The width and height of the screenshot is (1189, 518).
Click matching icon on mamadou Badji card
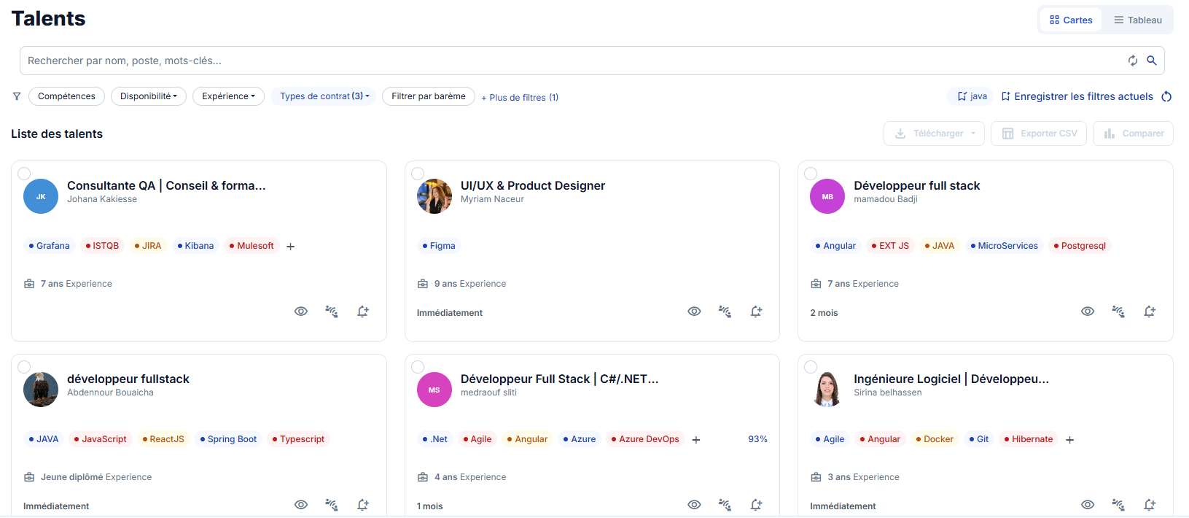(x=1118, y=312)
